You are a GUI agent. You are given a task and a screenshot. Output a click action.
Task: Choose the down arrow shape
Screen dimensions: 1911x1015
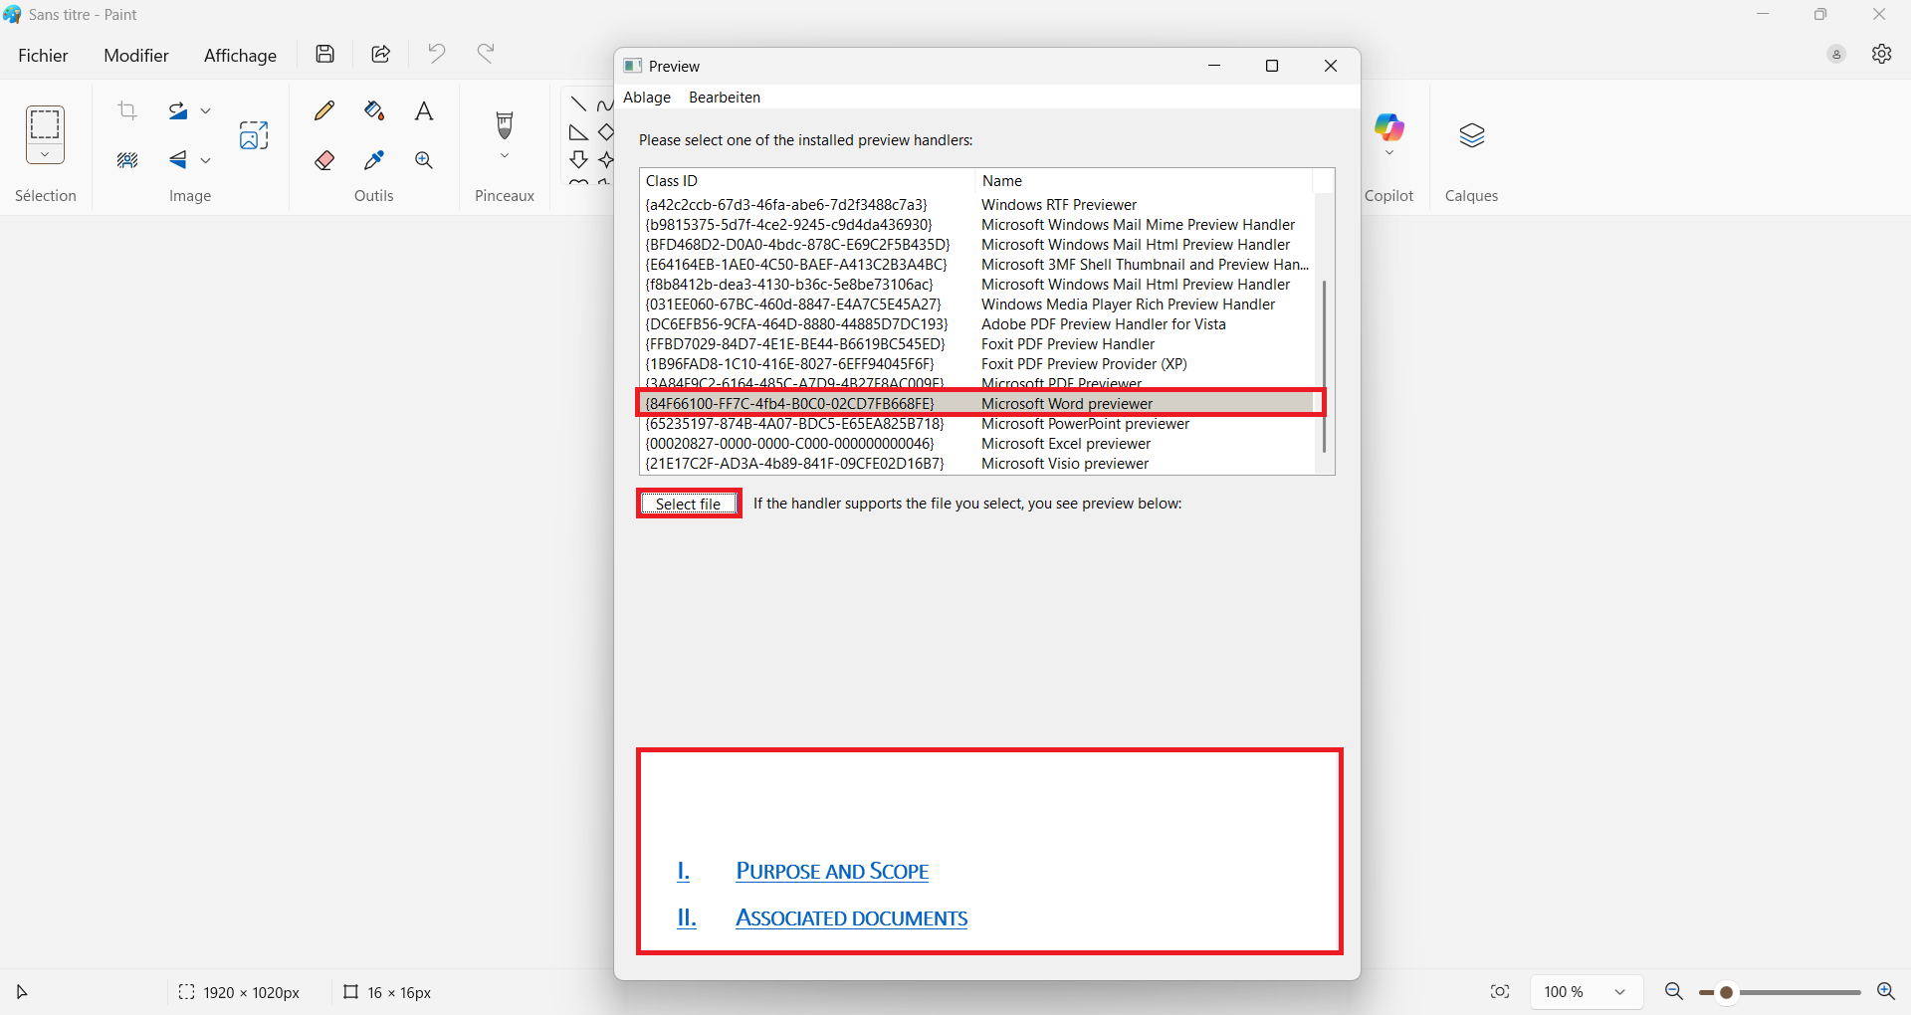tap(578, 159)
